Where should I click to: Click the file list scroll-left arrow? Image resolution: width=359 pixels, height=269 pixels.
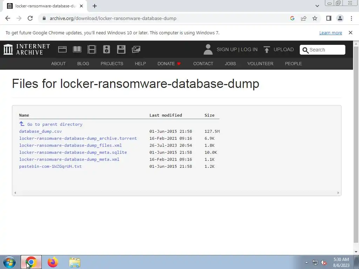click(15, 193)
